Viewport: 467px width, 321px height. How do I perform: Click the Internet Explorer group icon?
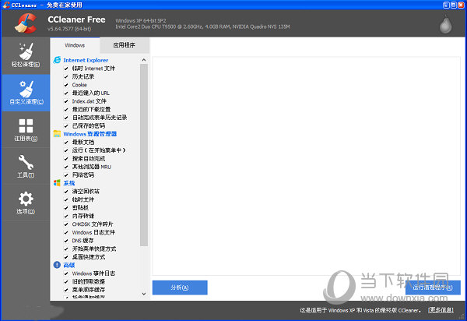tap(57, 60)
